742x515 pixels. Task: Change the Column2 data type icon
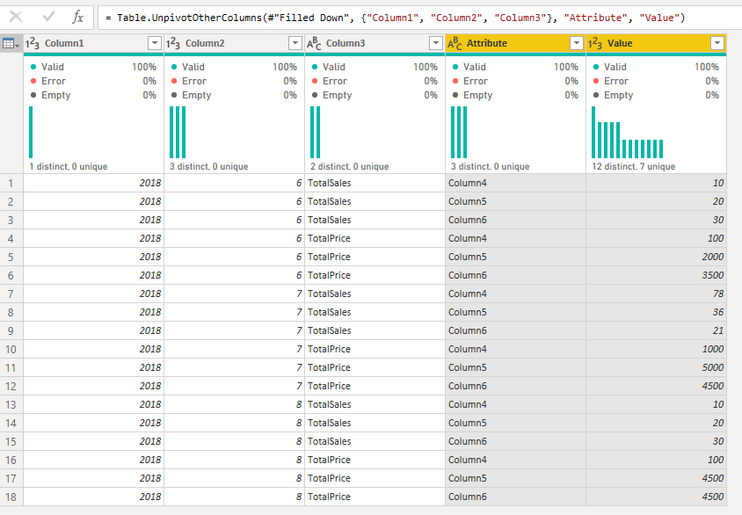172,44
